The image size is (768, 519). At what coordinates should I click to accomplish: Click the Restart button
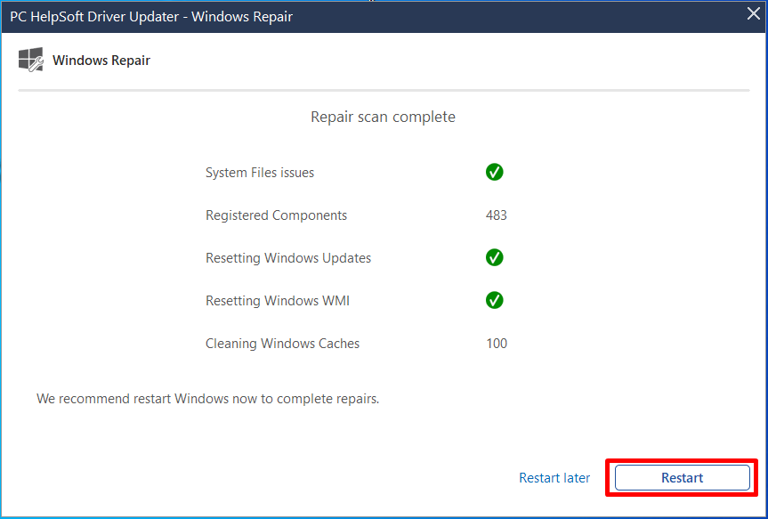(682, 477)
